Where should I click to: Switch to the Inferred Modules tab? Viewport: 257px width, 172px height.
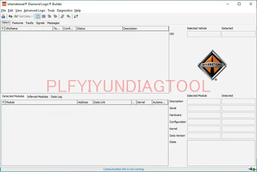(x=38, y=97)
